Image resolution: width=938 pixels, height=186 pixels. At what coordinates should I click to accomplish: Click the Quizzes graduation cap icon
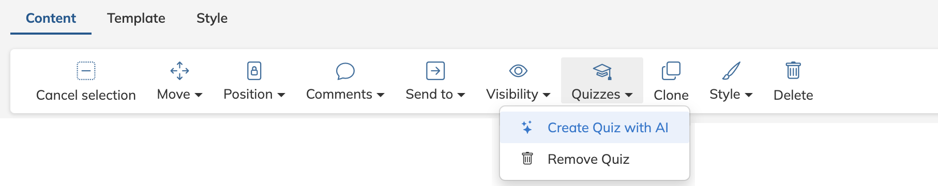(x=602, y=71)
